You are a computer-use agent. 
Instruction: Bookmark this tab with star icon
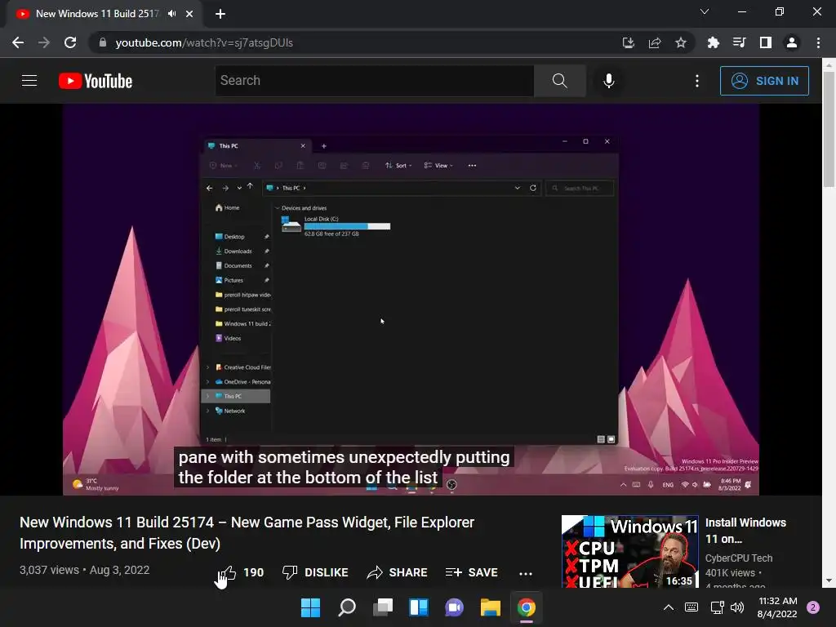point(680,42)
